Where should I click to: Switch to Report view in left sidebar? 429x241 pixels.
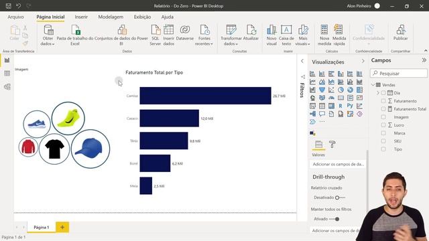[7, 60]
